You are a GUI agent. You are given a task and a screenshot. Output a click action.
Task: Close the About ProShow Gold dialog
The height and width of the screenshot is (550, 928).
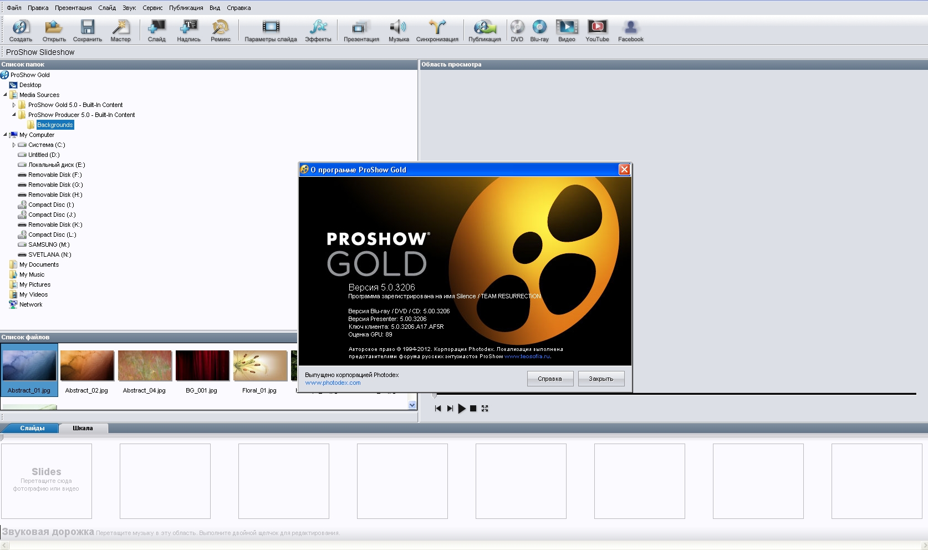click(624, 170)
